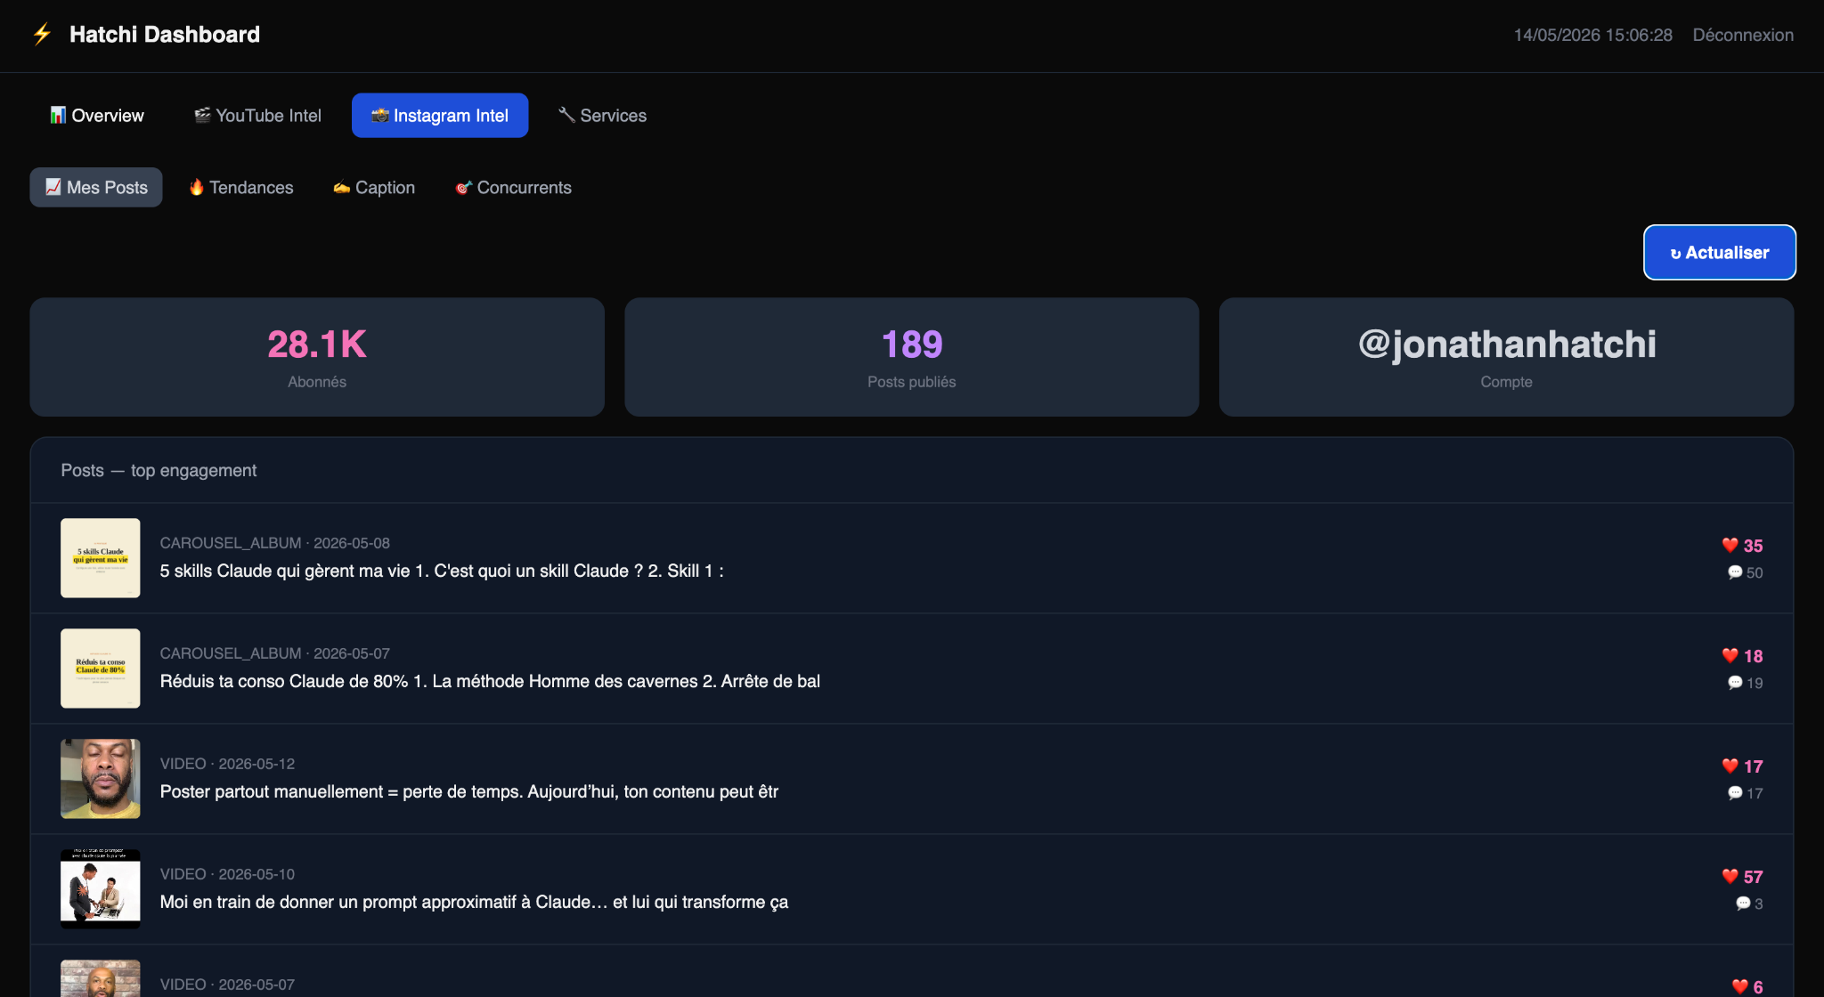Open the 'Poster partout manuellement' video thumbnail
This screenshot has width=1824, height=997.
[101, 779]
